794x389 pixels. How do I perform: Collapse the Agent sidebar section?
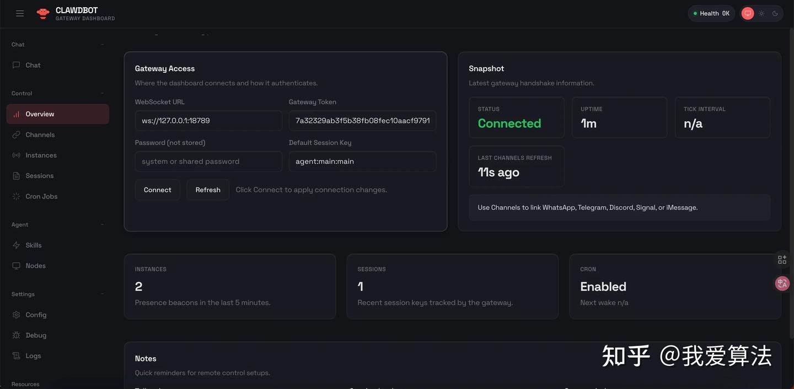pos(102,224)
